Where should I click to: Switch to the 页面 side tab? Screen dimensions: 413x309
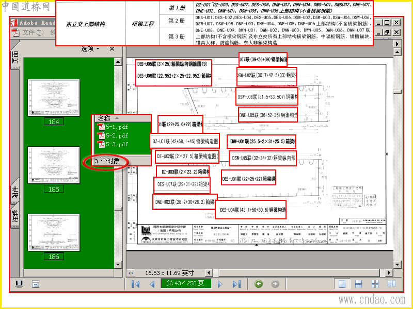pos(15,57)
